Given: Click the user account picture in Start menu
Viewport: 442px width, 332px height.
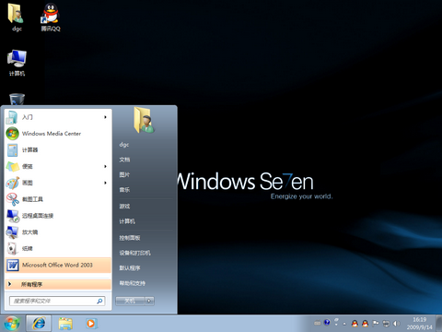Looking at the screenshot, I should (144, 120).
